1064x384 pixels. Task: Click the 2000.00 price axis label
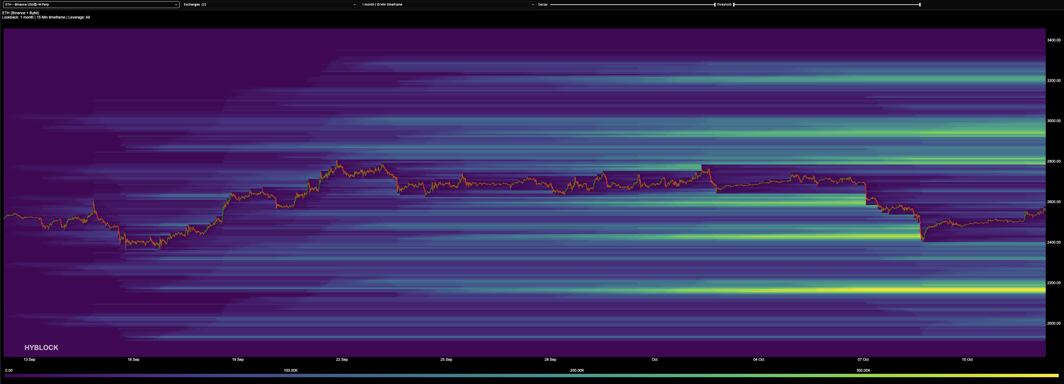tap(1054, 323)
